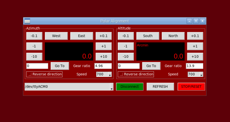Click the Azimuth 0.0 readout display
The height and width of the screenshot is (122, 230).
click(69, 51)
